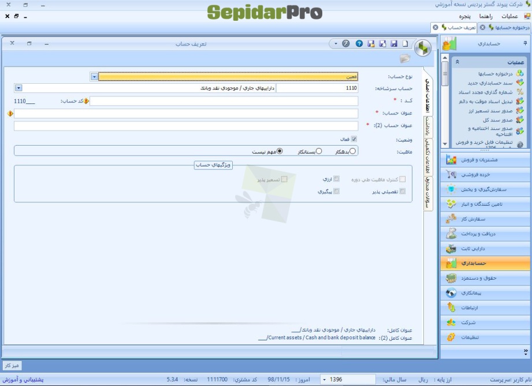Open the سال مالی 1396 dropdown
Image resolution: width=532 pixels, height=386 pixels.
click(x=325, y=380)
